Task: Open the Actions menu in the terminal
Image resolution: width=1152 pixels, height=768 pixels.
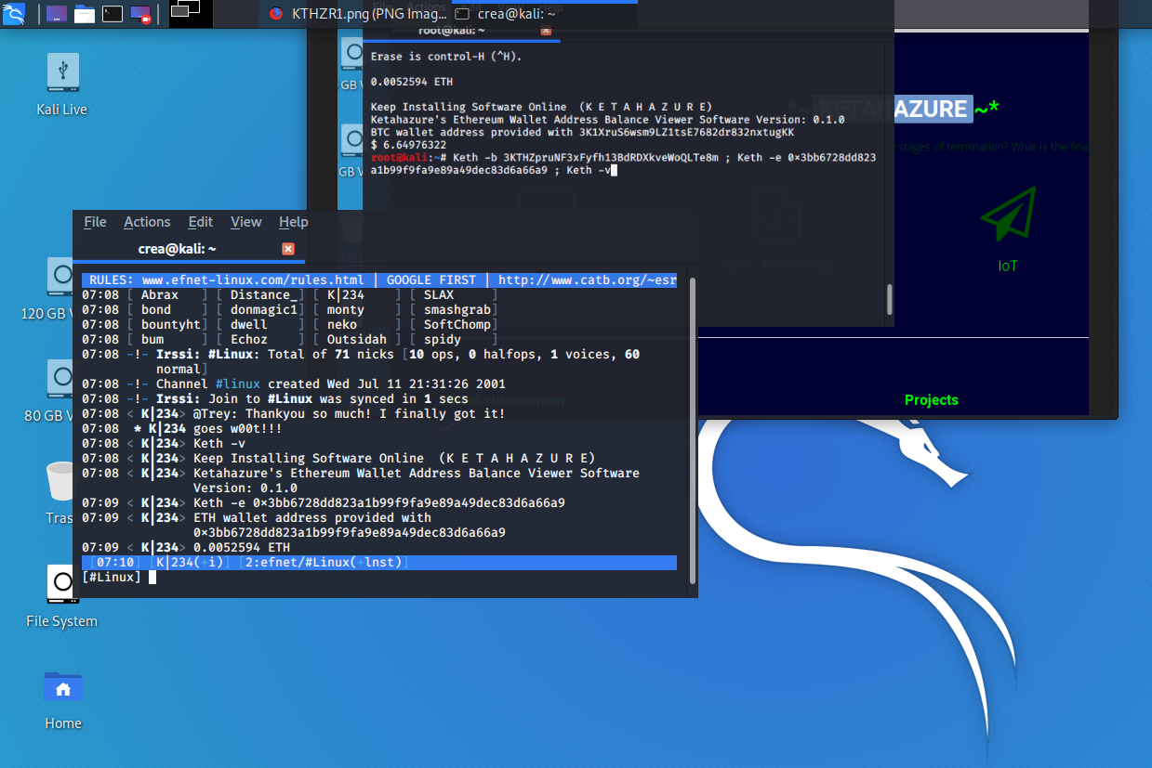Action: [147, 222]
